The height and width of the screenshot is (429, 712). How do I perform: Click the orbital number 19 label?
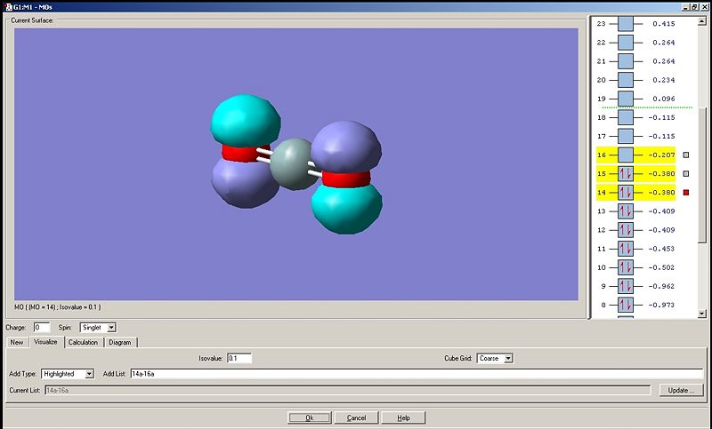602,99
